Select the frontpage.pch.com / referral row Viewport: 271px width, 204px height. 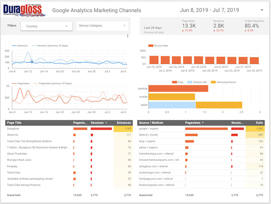pyautogui.click(x=201, y=179)
